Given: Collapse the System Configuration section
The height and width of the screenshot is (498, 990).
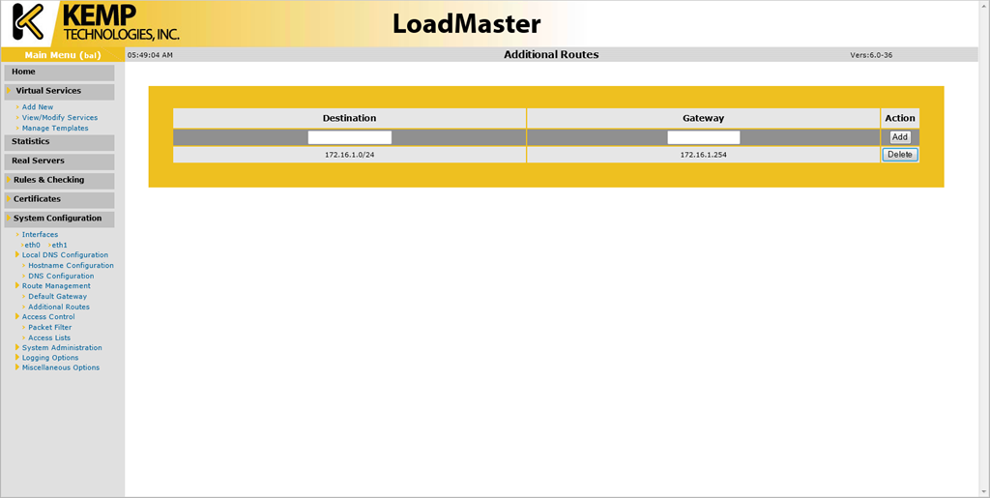Looking at the screenshot, I should coord(59,219).
